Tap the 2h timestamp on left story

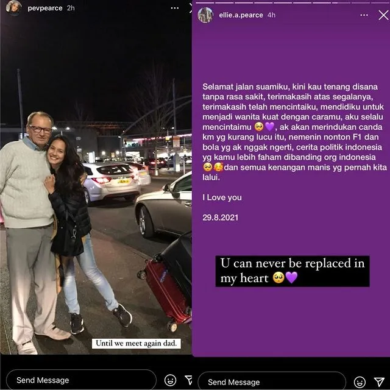coord(71,8)
